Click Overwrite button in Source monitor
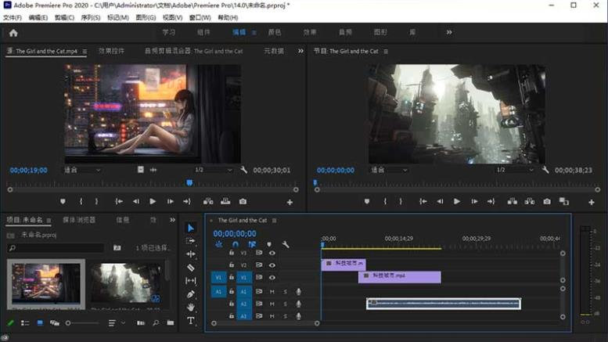The width and height of the screenshot is (608, 342). (x=225, y=201)
